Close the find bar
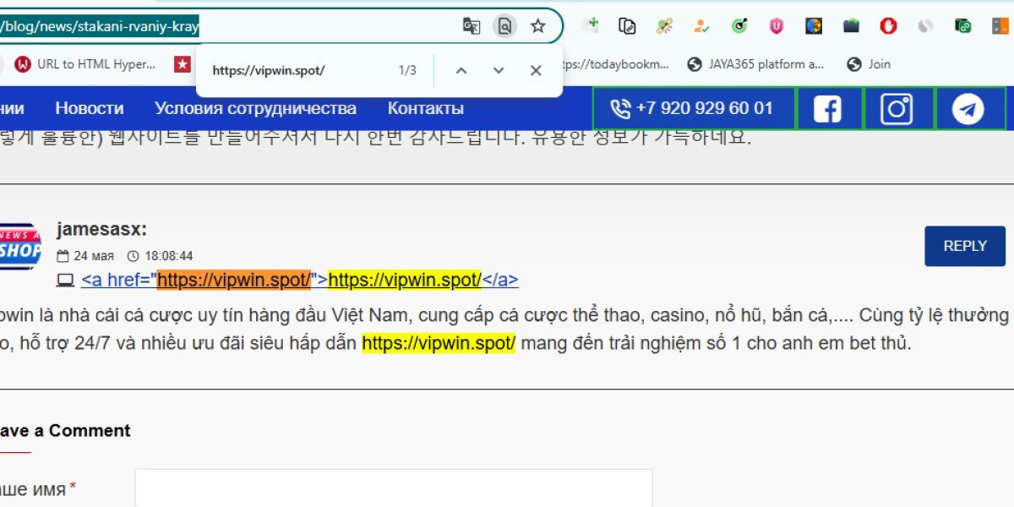 pyautogui.click(x=536, y=71)
